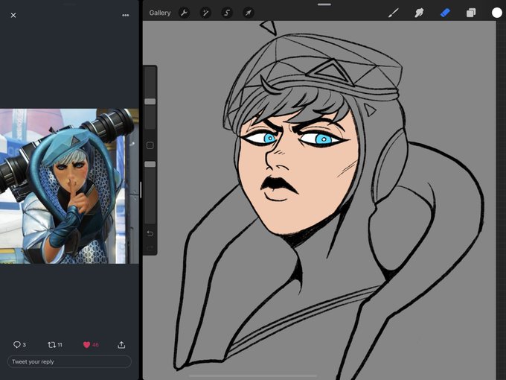This screenshot has height=380, width=506.
Task: Select the blue Eraser tool
Action: tap(445, 13)
